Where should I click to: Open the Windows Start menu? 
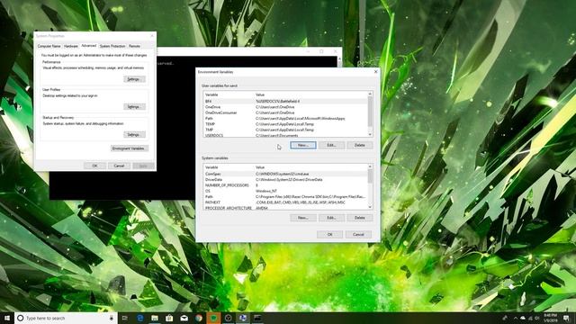point(7,318)
